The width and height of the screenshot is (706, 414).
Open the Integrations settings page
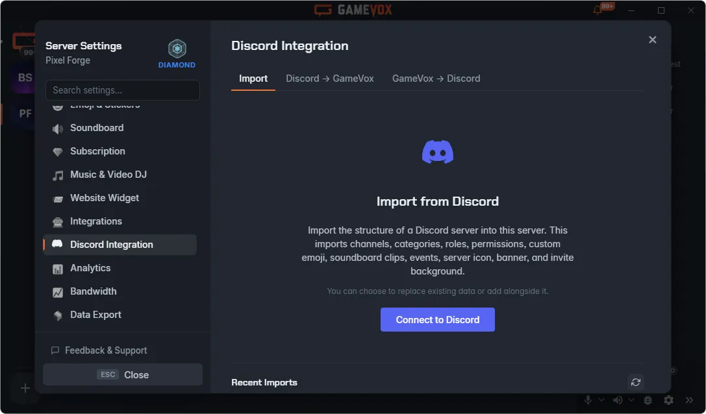pyautogui.click(x=120, y=221)
